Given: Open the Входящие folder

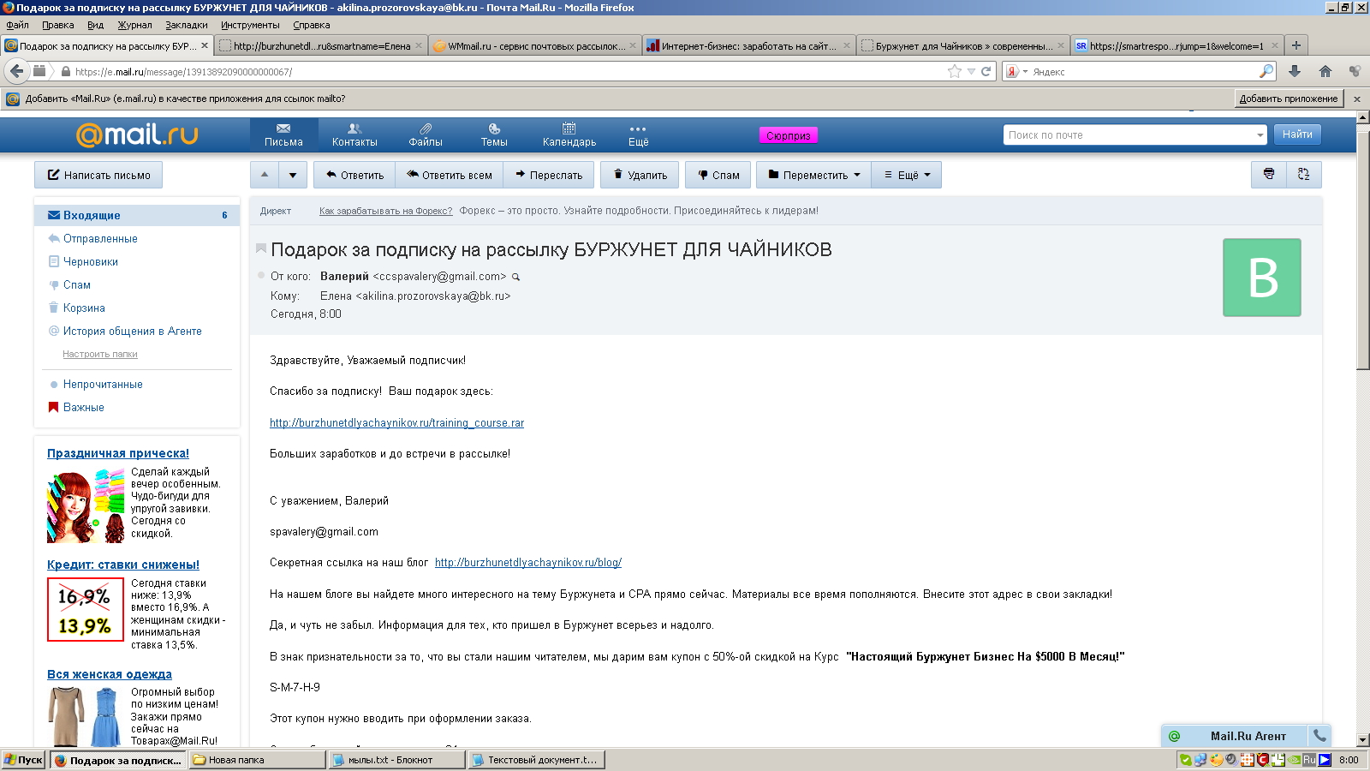Looking at the screenshot, I should pyautogui.click(x=137, y=215).
